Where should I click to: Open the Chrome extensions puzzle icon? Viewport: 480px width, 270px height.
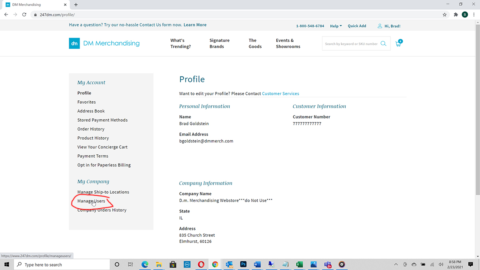[x=456, y=14]
